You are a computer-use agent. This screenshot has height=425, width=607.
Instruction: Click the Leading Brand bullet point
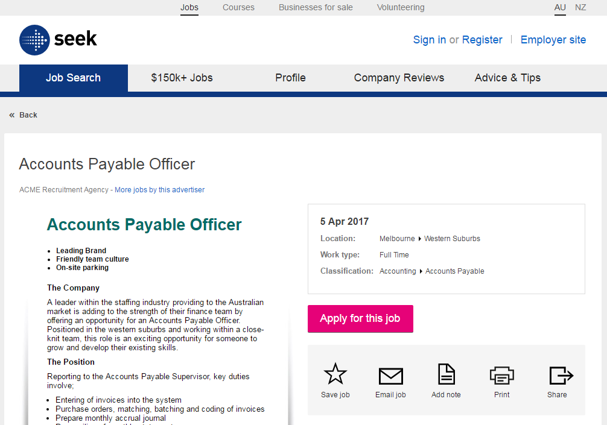[81, 251]
